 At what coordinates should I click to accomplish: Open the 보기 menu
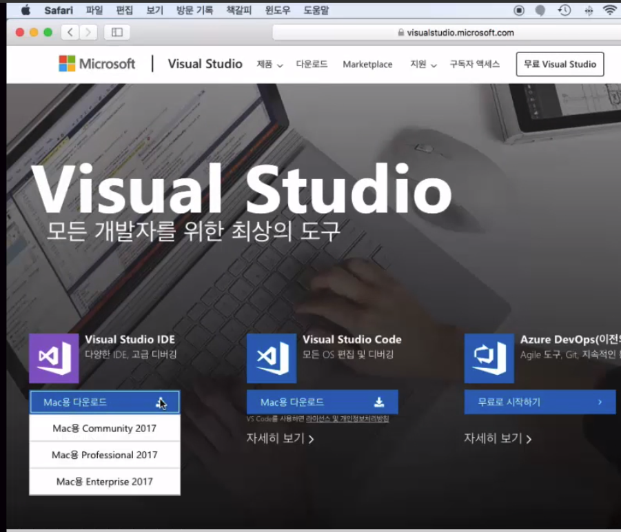tap(155, 10)
